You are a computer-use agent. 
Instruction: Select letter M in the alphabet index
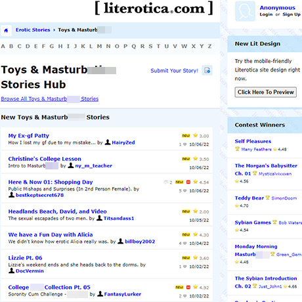pyautogui.click(x=99, y=46)
